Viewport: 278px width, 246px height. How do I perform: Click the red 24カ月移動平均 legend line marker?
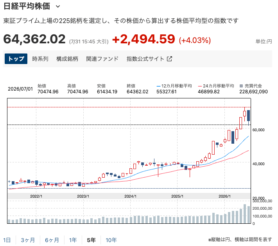[x=200, y=86]
